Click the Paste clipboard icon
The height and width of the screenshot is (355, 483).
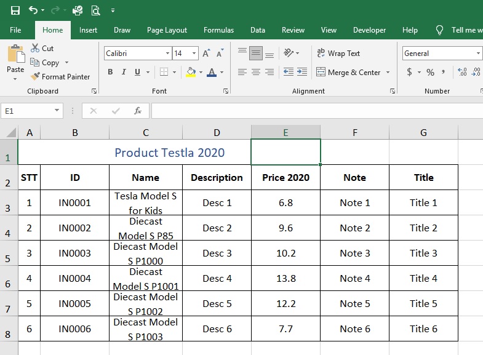tap(16, 54)
